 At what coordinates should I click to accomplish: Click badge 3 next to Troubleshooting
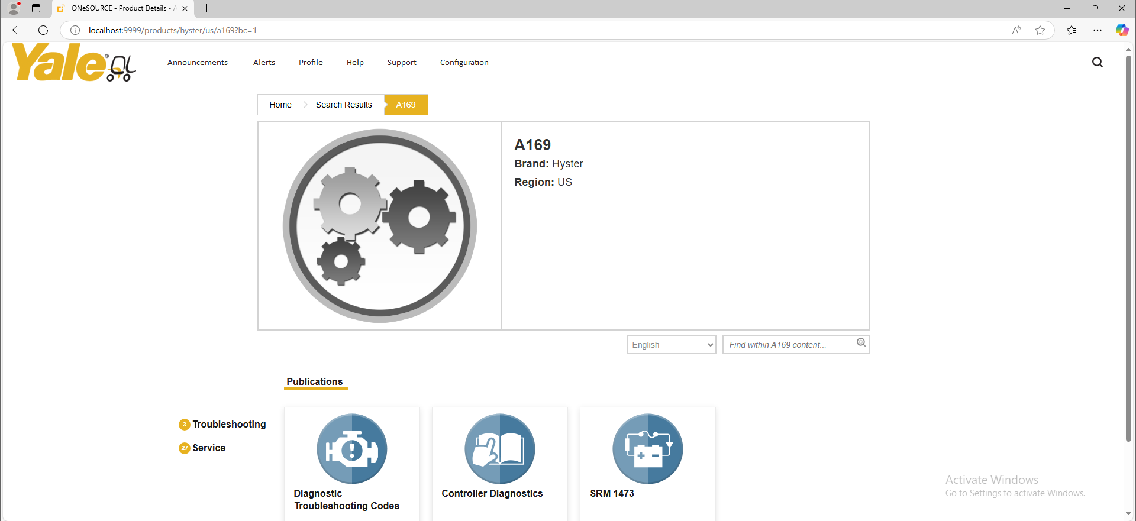pyautogui.click(x=185, y=425)
